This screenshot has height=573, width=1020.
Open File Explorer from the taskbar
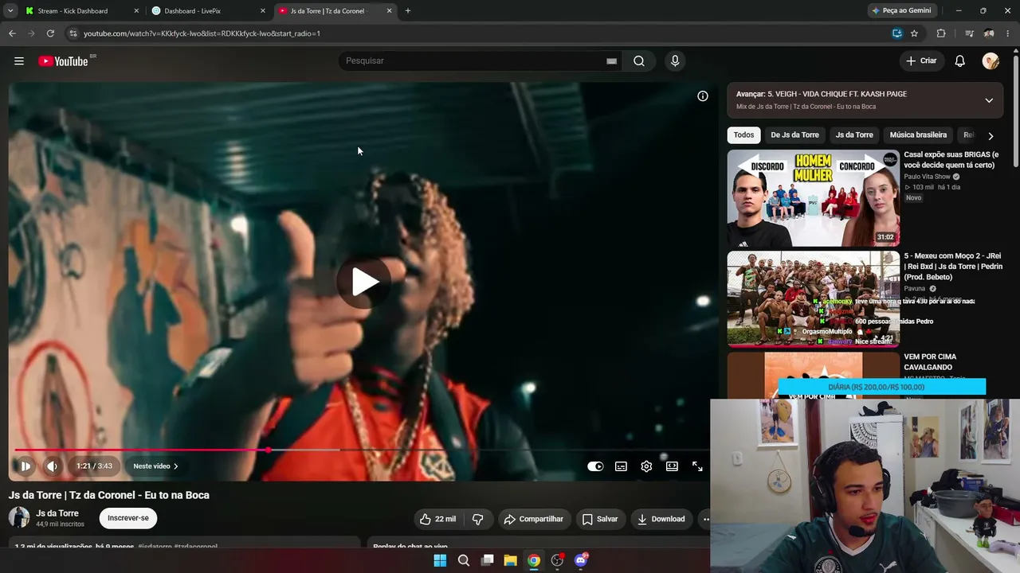pos(510,560)
